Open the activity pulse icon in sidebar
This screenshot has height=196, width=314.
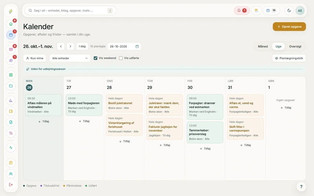coord(11,148)
